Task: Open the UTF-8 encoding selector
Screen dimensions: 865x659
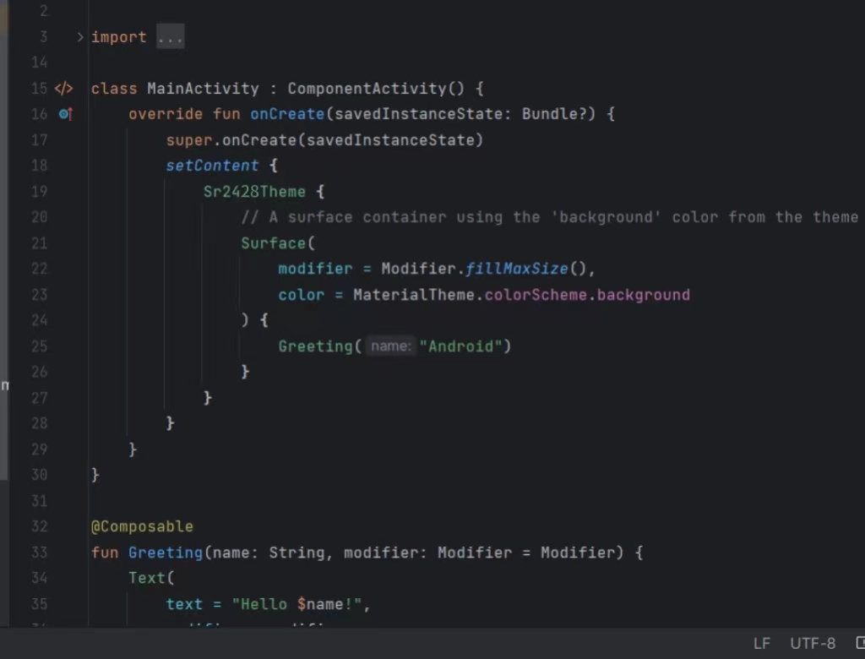Action: point(813,644)
